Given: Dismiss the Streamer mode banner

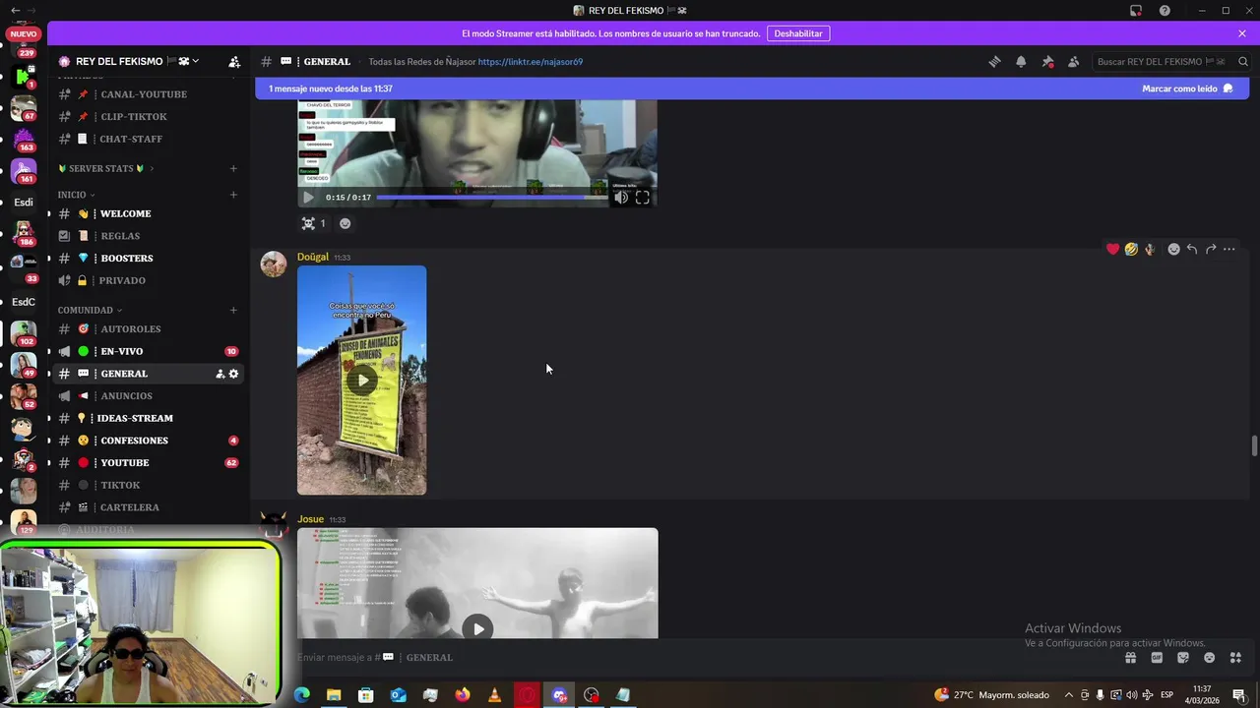Looking at the screenshot, I should tap(1242, 33).
